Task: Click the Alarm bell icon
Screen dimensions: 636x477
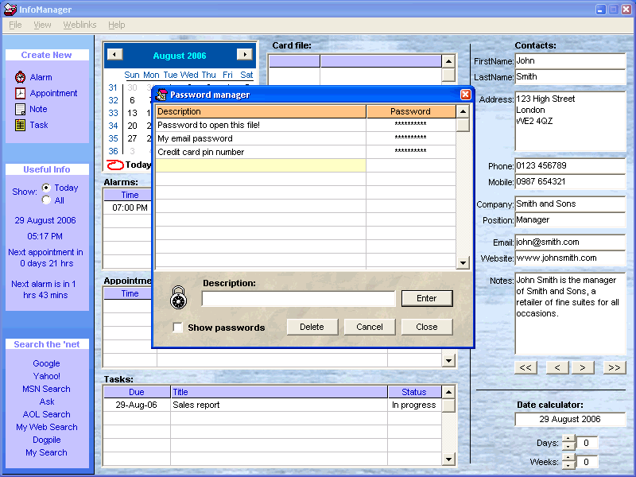Action: pos(20,77)
